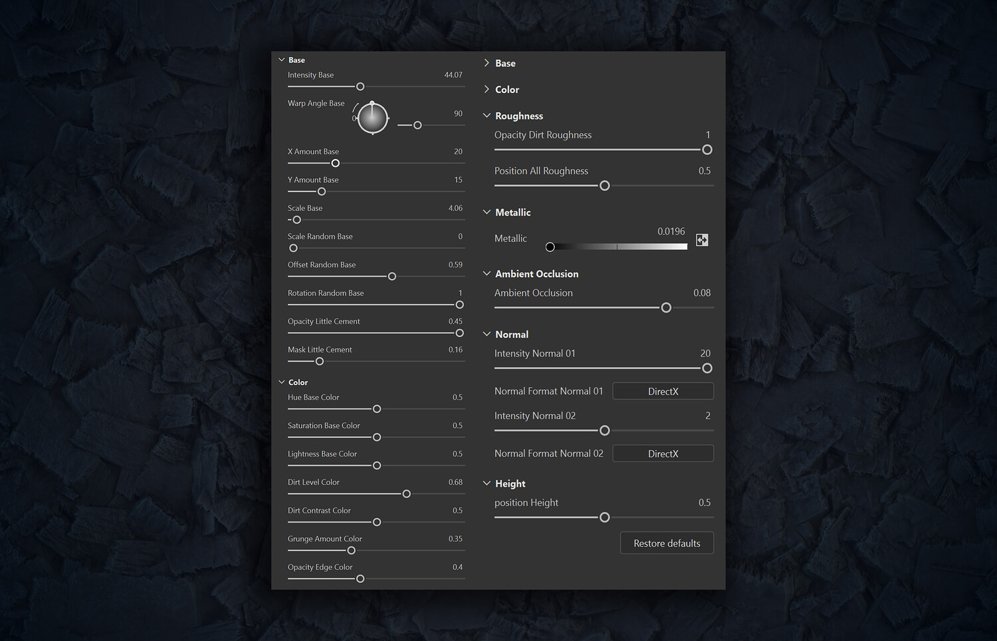The image size is (997, 641).
Task: Click the Opacity Edge Color value 0.4
Action: 457,567
